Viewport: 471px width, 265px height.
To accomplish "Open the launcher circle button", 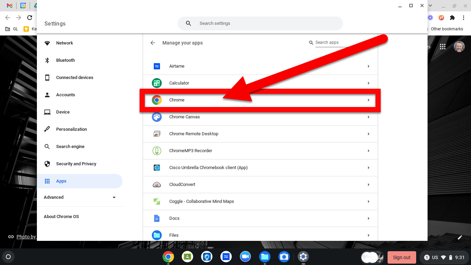I will click(8, 257).
